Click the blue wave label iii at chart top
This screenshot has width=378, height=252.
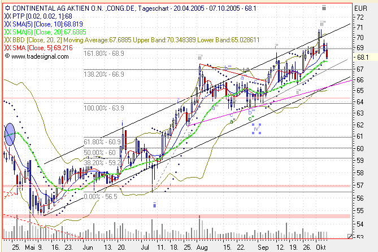click(x=324, y=8)
